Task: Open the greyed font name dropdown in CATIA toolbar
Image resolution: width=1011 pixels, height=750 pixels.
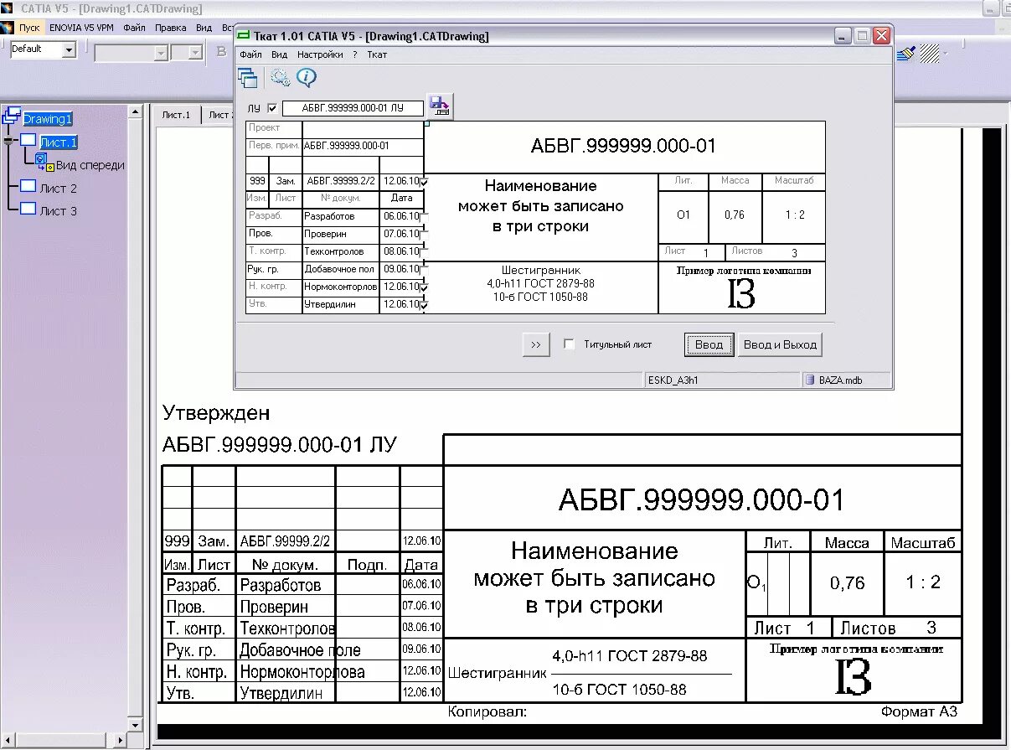Action: tap(161, 53)
